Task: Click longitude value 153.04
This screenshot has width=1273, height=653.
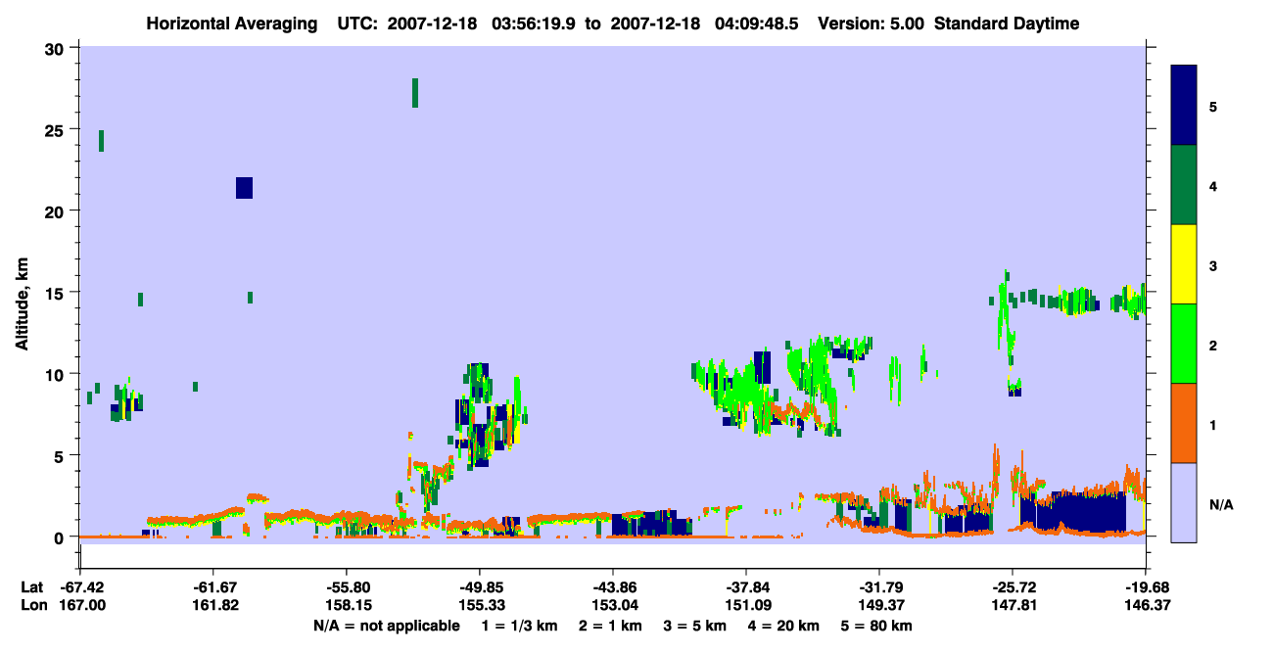Action: (x=613, y=605)
